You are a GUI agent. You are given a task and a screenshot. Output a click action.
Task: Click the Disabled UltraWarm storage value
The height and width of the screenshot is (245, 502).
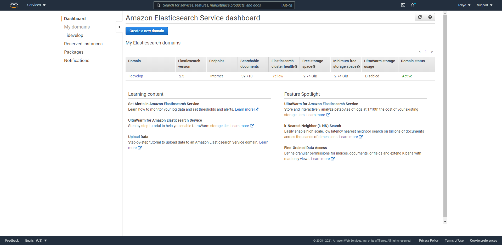tap(372, 76)
